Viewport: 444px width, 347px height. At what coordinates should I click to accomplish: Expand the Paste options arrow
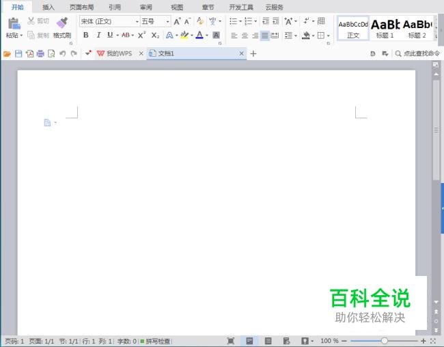[21, 36]
